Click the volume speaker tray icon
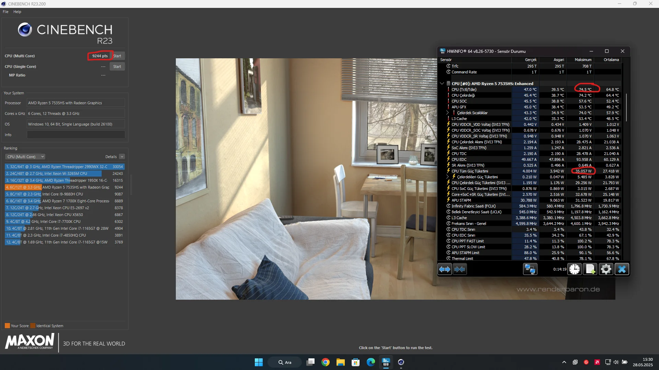 (x=616, y=362)
